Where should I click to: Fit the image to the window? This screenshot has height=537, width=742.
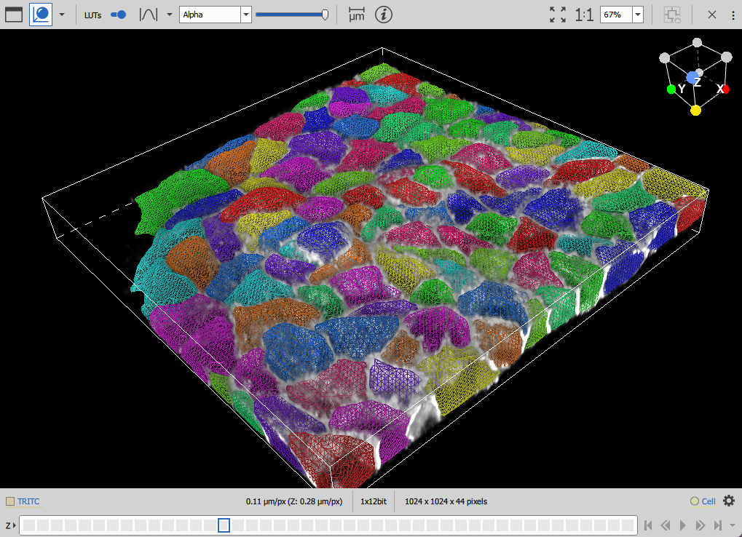tap(557, 14)
